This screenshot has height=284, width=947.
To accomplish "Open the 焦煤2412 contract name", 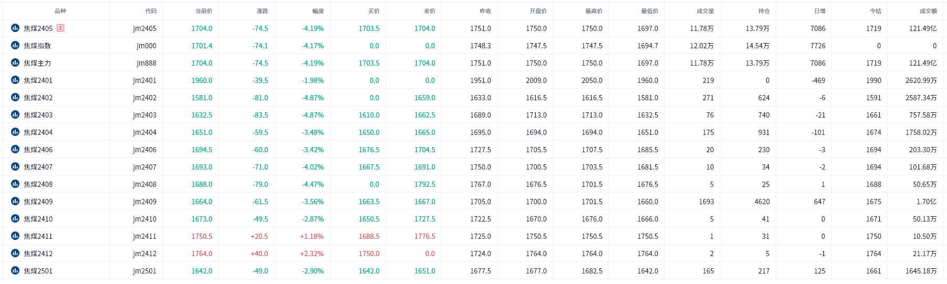I will [x=38, y=254].
